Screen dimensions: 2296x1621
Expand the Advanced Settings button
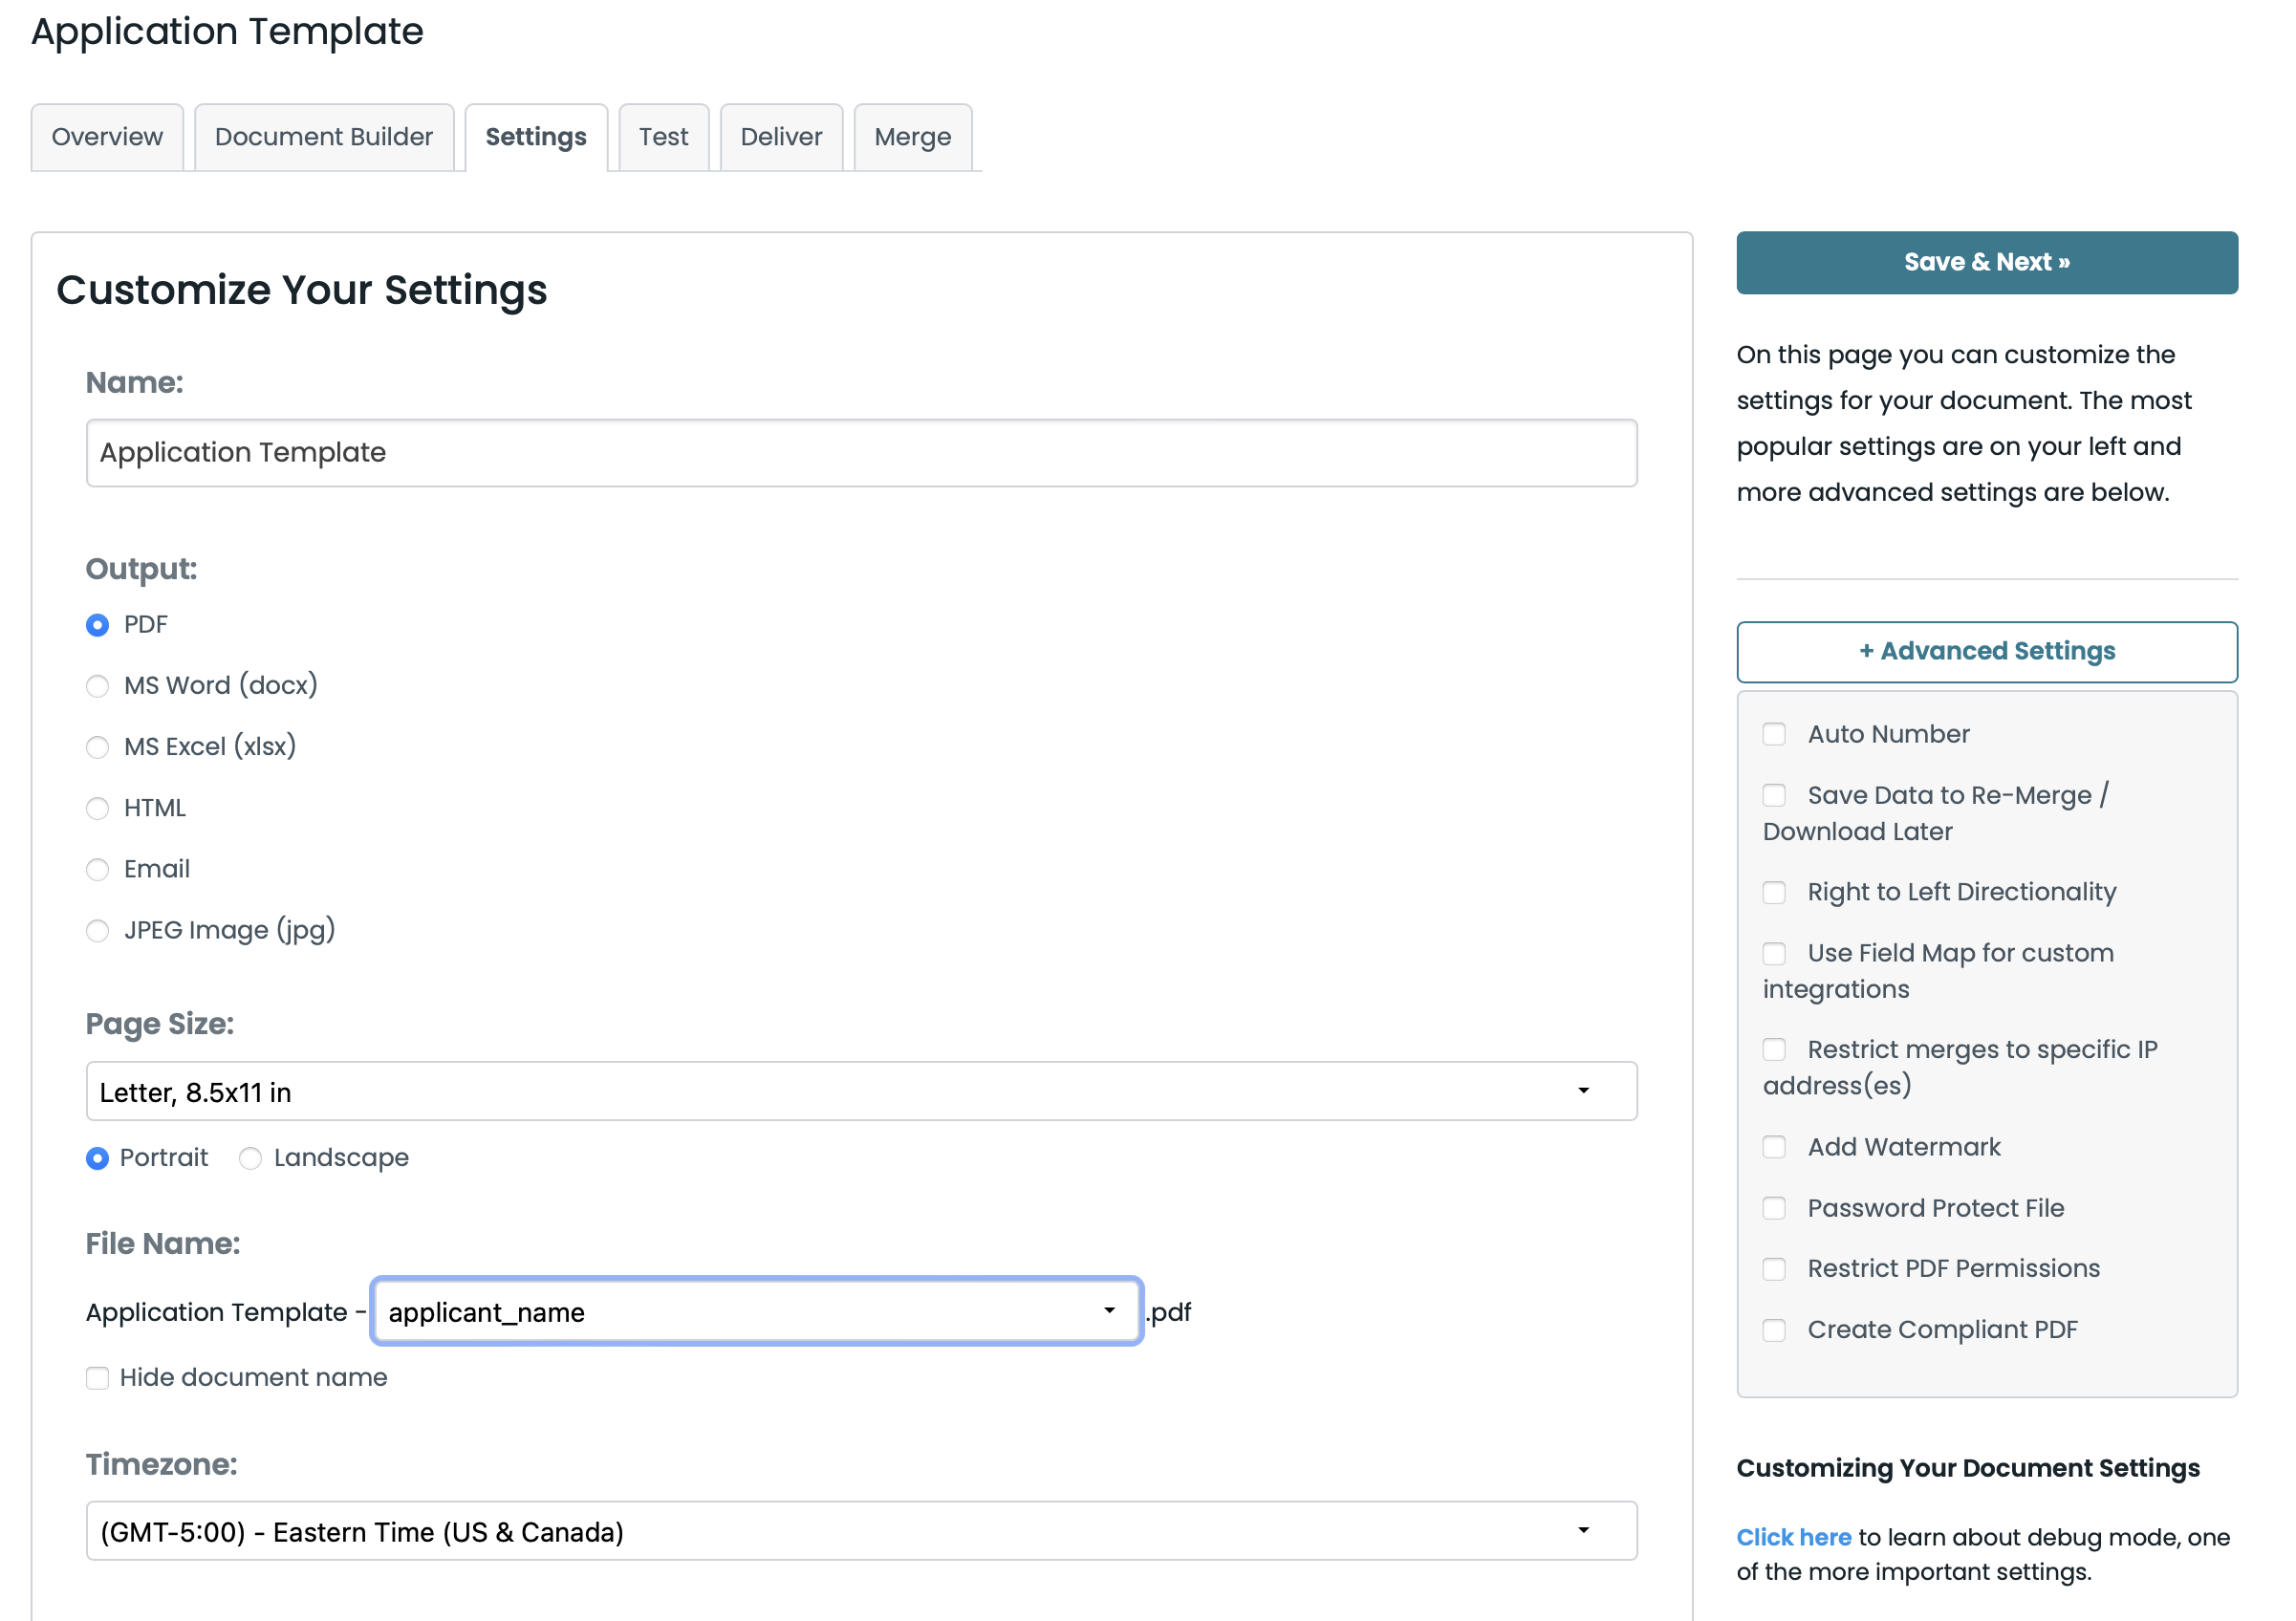click(x=1986, y=652)
